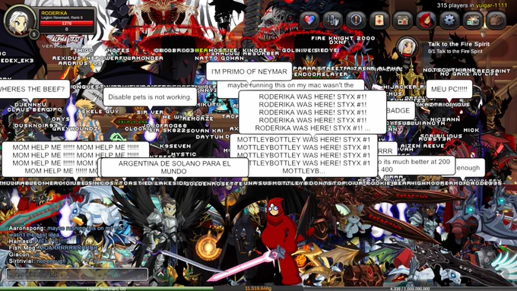The width and height of the screenshot is (517, 291).
Task: Open the inventory backpack icon
Action: (x=496, y=20)
